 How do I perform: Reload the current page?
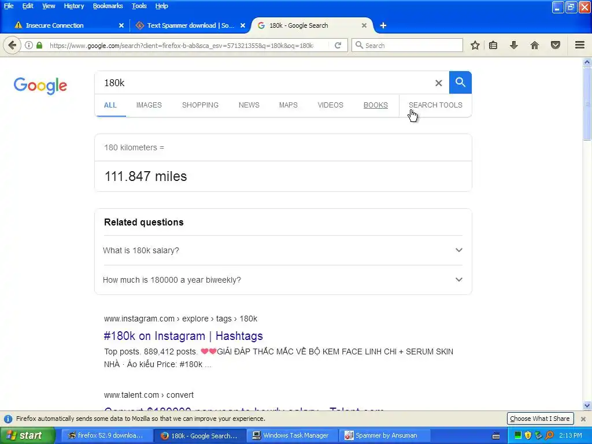pos(338,45)
